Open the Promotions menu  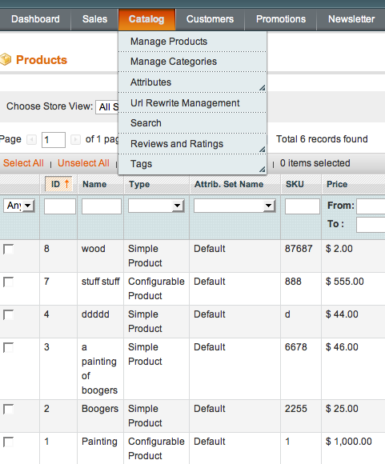(x=281, y=19)
